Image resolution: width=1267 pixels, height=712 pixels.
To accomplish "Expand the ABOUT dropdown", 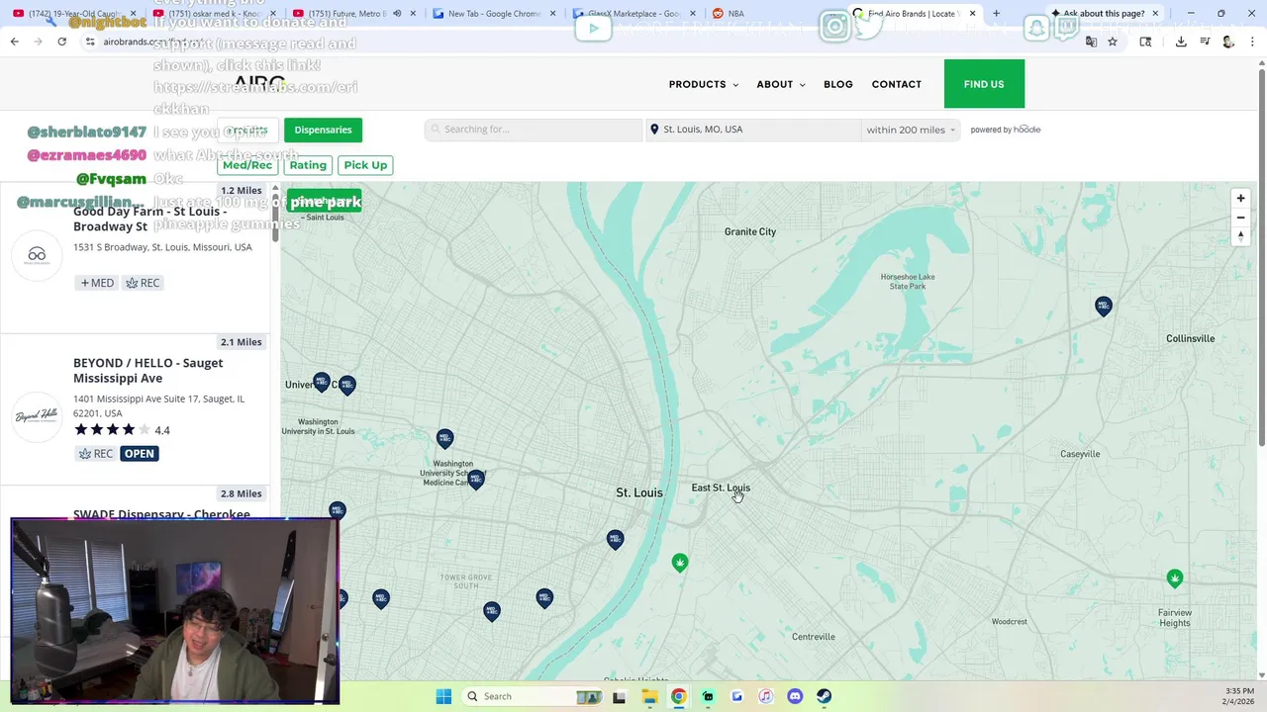I will [781, 84].
